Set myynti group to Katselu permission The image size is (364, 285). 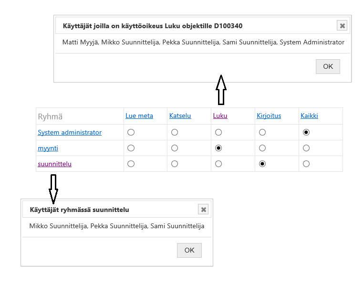tap(175, 148)
